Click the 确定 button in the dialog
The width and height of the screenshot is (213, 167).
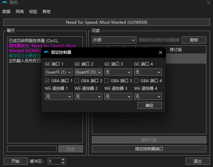(x=149, y=106)
